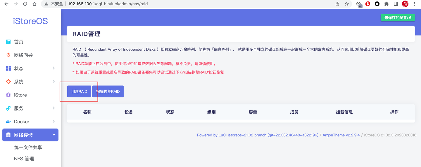Click the 挂载信息 column header
Screen dimensions: 421x167
pyautogui.click(x=344, y=112)
